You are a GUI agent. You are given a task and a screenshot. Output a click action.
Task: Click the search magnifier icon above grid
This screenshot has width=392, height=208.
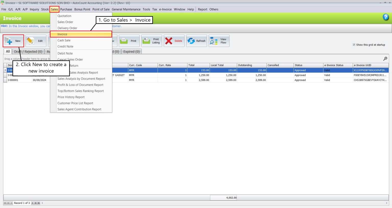coord(385,59)
